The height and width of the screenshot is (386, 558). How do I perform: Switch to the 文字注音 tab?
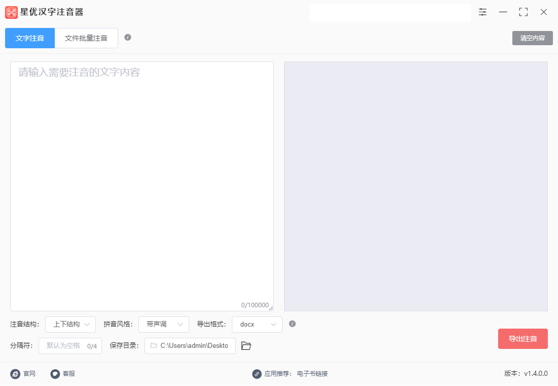30,38
